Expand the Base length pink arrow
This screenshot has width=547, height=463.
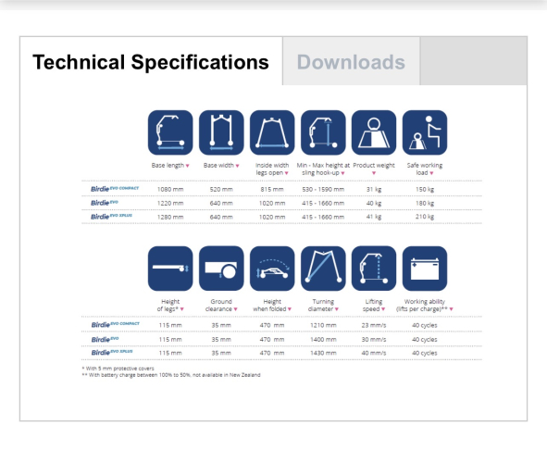pos(187,166)
